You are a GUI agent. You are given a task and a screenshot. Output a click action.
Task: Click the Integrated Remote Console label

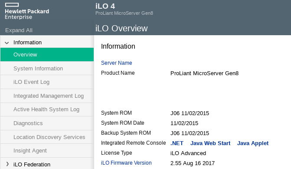pyautogui.click(x=134, y=143)
